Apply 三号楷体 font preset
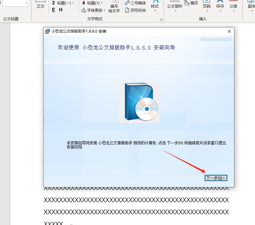The width and height of the screenshot is (255, 225). pyautogui.click(x=135, y=3)
